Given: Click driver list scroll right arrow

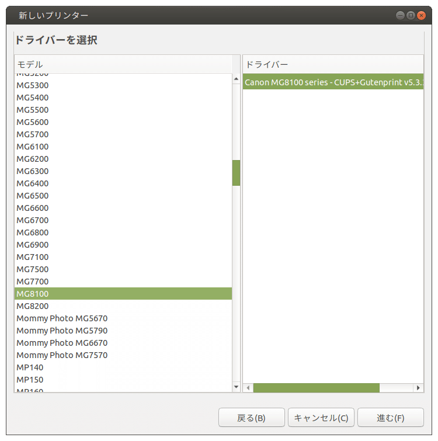Looking at the screenshot, I should point(418,388).
